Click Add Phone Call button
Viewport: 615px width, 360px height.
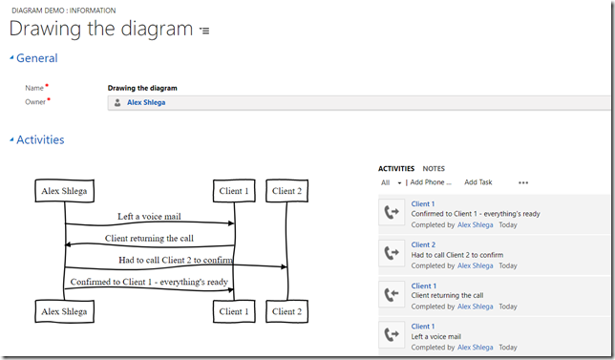[x=431, y=182]
